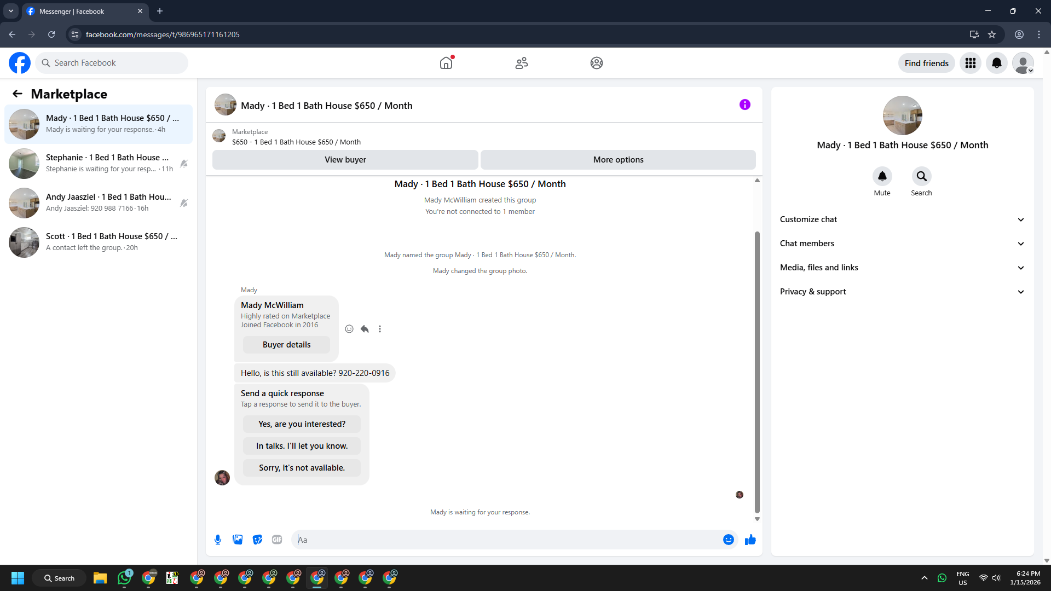Viewport: 1051px width, 591px height.
Task: Mute the conversation with bell icon
Action: coord(882,176)
